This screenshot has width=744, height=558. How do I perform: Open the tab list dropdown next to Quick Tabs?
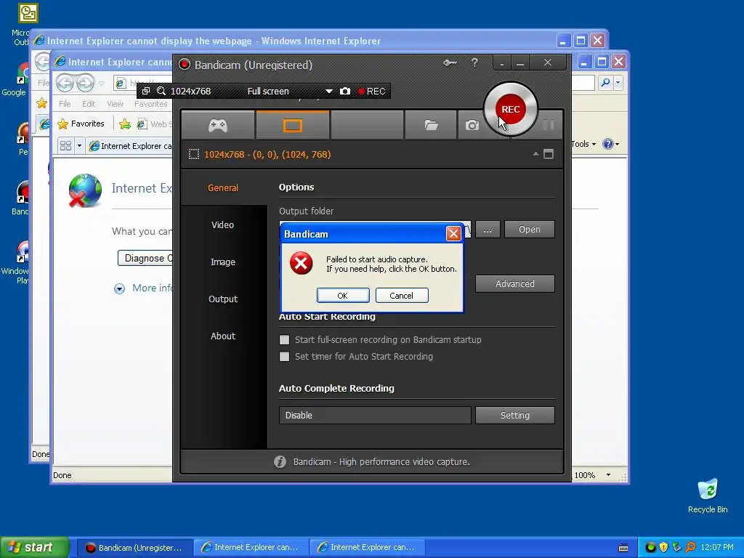click(x=79, y=145)
